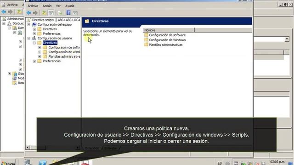Expand Preferencias under Configuración de usuario
Viewport: 294px width, 165px height.
coord(34,61)
